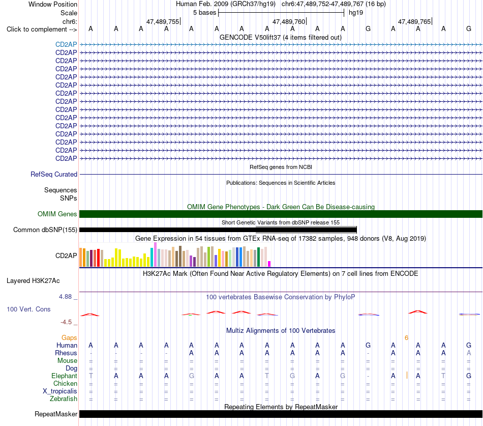Click the 4.88 conservation axis value
483x426 pixels.
(65, 297)
